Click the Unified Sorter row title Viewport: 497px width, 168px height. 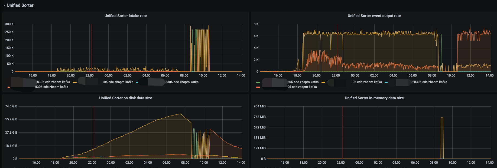point(20,5)
